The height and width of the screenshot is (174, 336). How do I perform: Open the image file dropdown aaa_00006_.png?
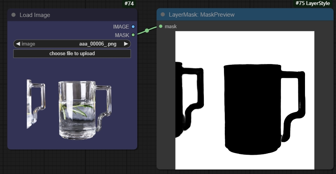pos(72,44)
